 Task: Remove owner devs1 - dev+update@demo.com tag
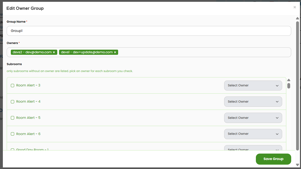pos(115,52)
